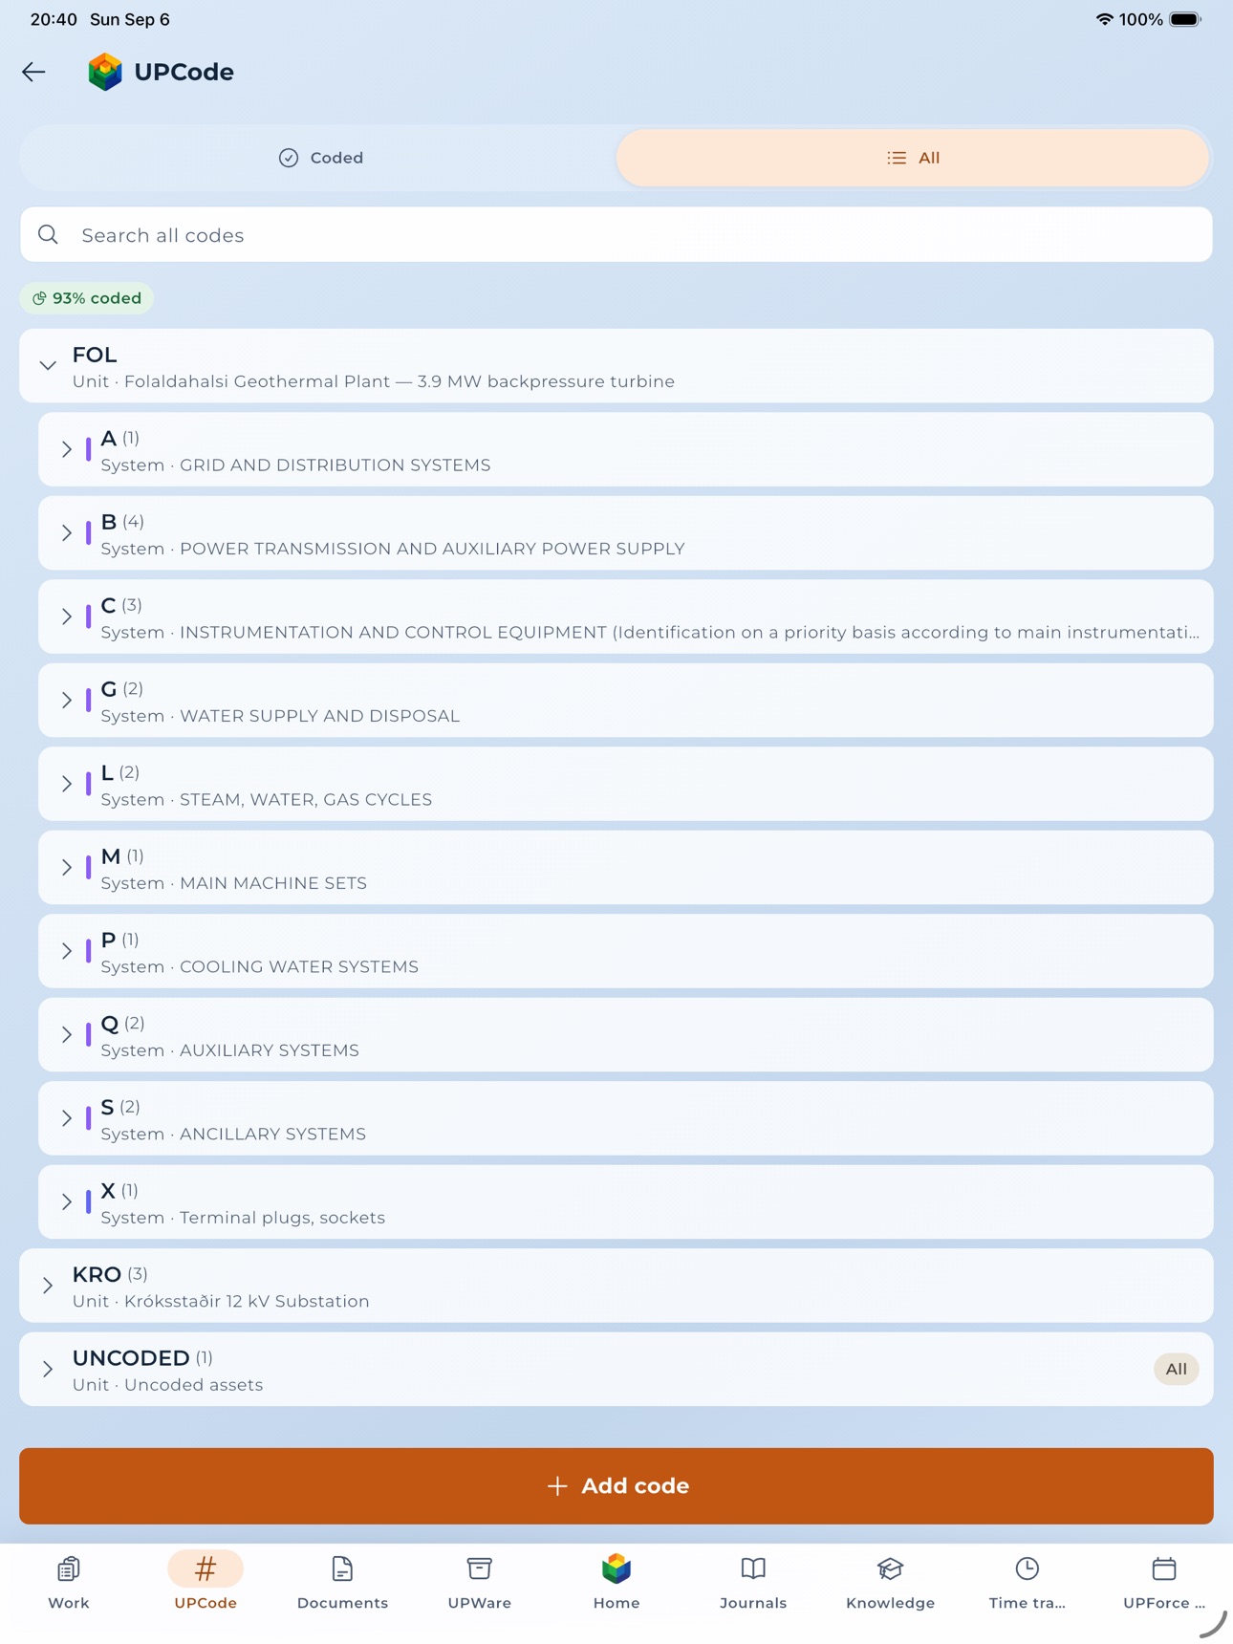Screen dimensions: 1233x1644
Task: Focus the Search all codes field
Action: tap(616, 234)
